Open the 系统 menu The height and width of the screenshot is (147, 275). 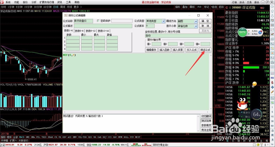(8, 2)
